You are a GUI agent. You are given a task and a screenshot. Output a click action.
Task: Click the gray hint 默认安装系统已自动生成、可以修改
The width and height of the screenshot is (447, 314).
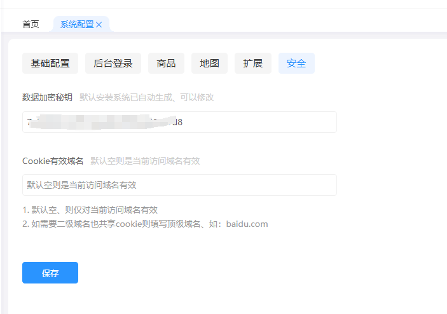click(146, 97)
